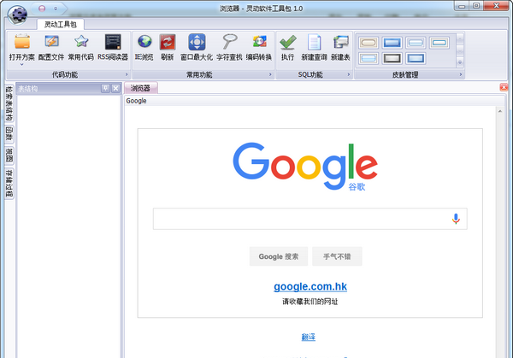Screen dimensions: 513x358
Task: Click the browser page scrollbar up arrow
Action: coord(500,111)
